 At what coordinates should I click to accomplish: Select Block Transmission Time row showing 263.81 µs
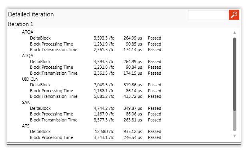point(96,120)
